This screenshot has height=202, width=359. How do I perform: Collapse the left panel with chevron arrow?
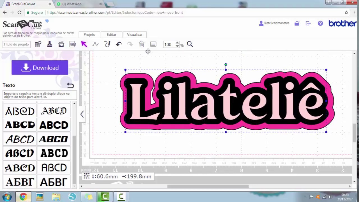tap(82, 114)
